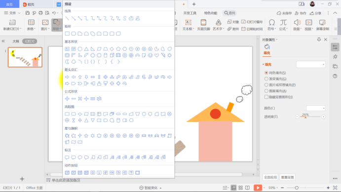Click the 全部应用 apply all button
This screenshot has height=192, width=341.
tap(270, 177)
